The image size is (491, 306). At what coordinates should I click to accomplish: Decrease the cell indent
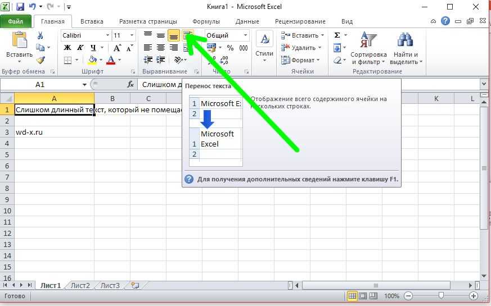pos(148,60)
